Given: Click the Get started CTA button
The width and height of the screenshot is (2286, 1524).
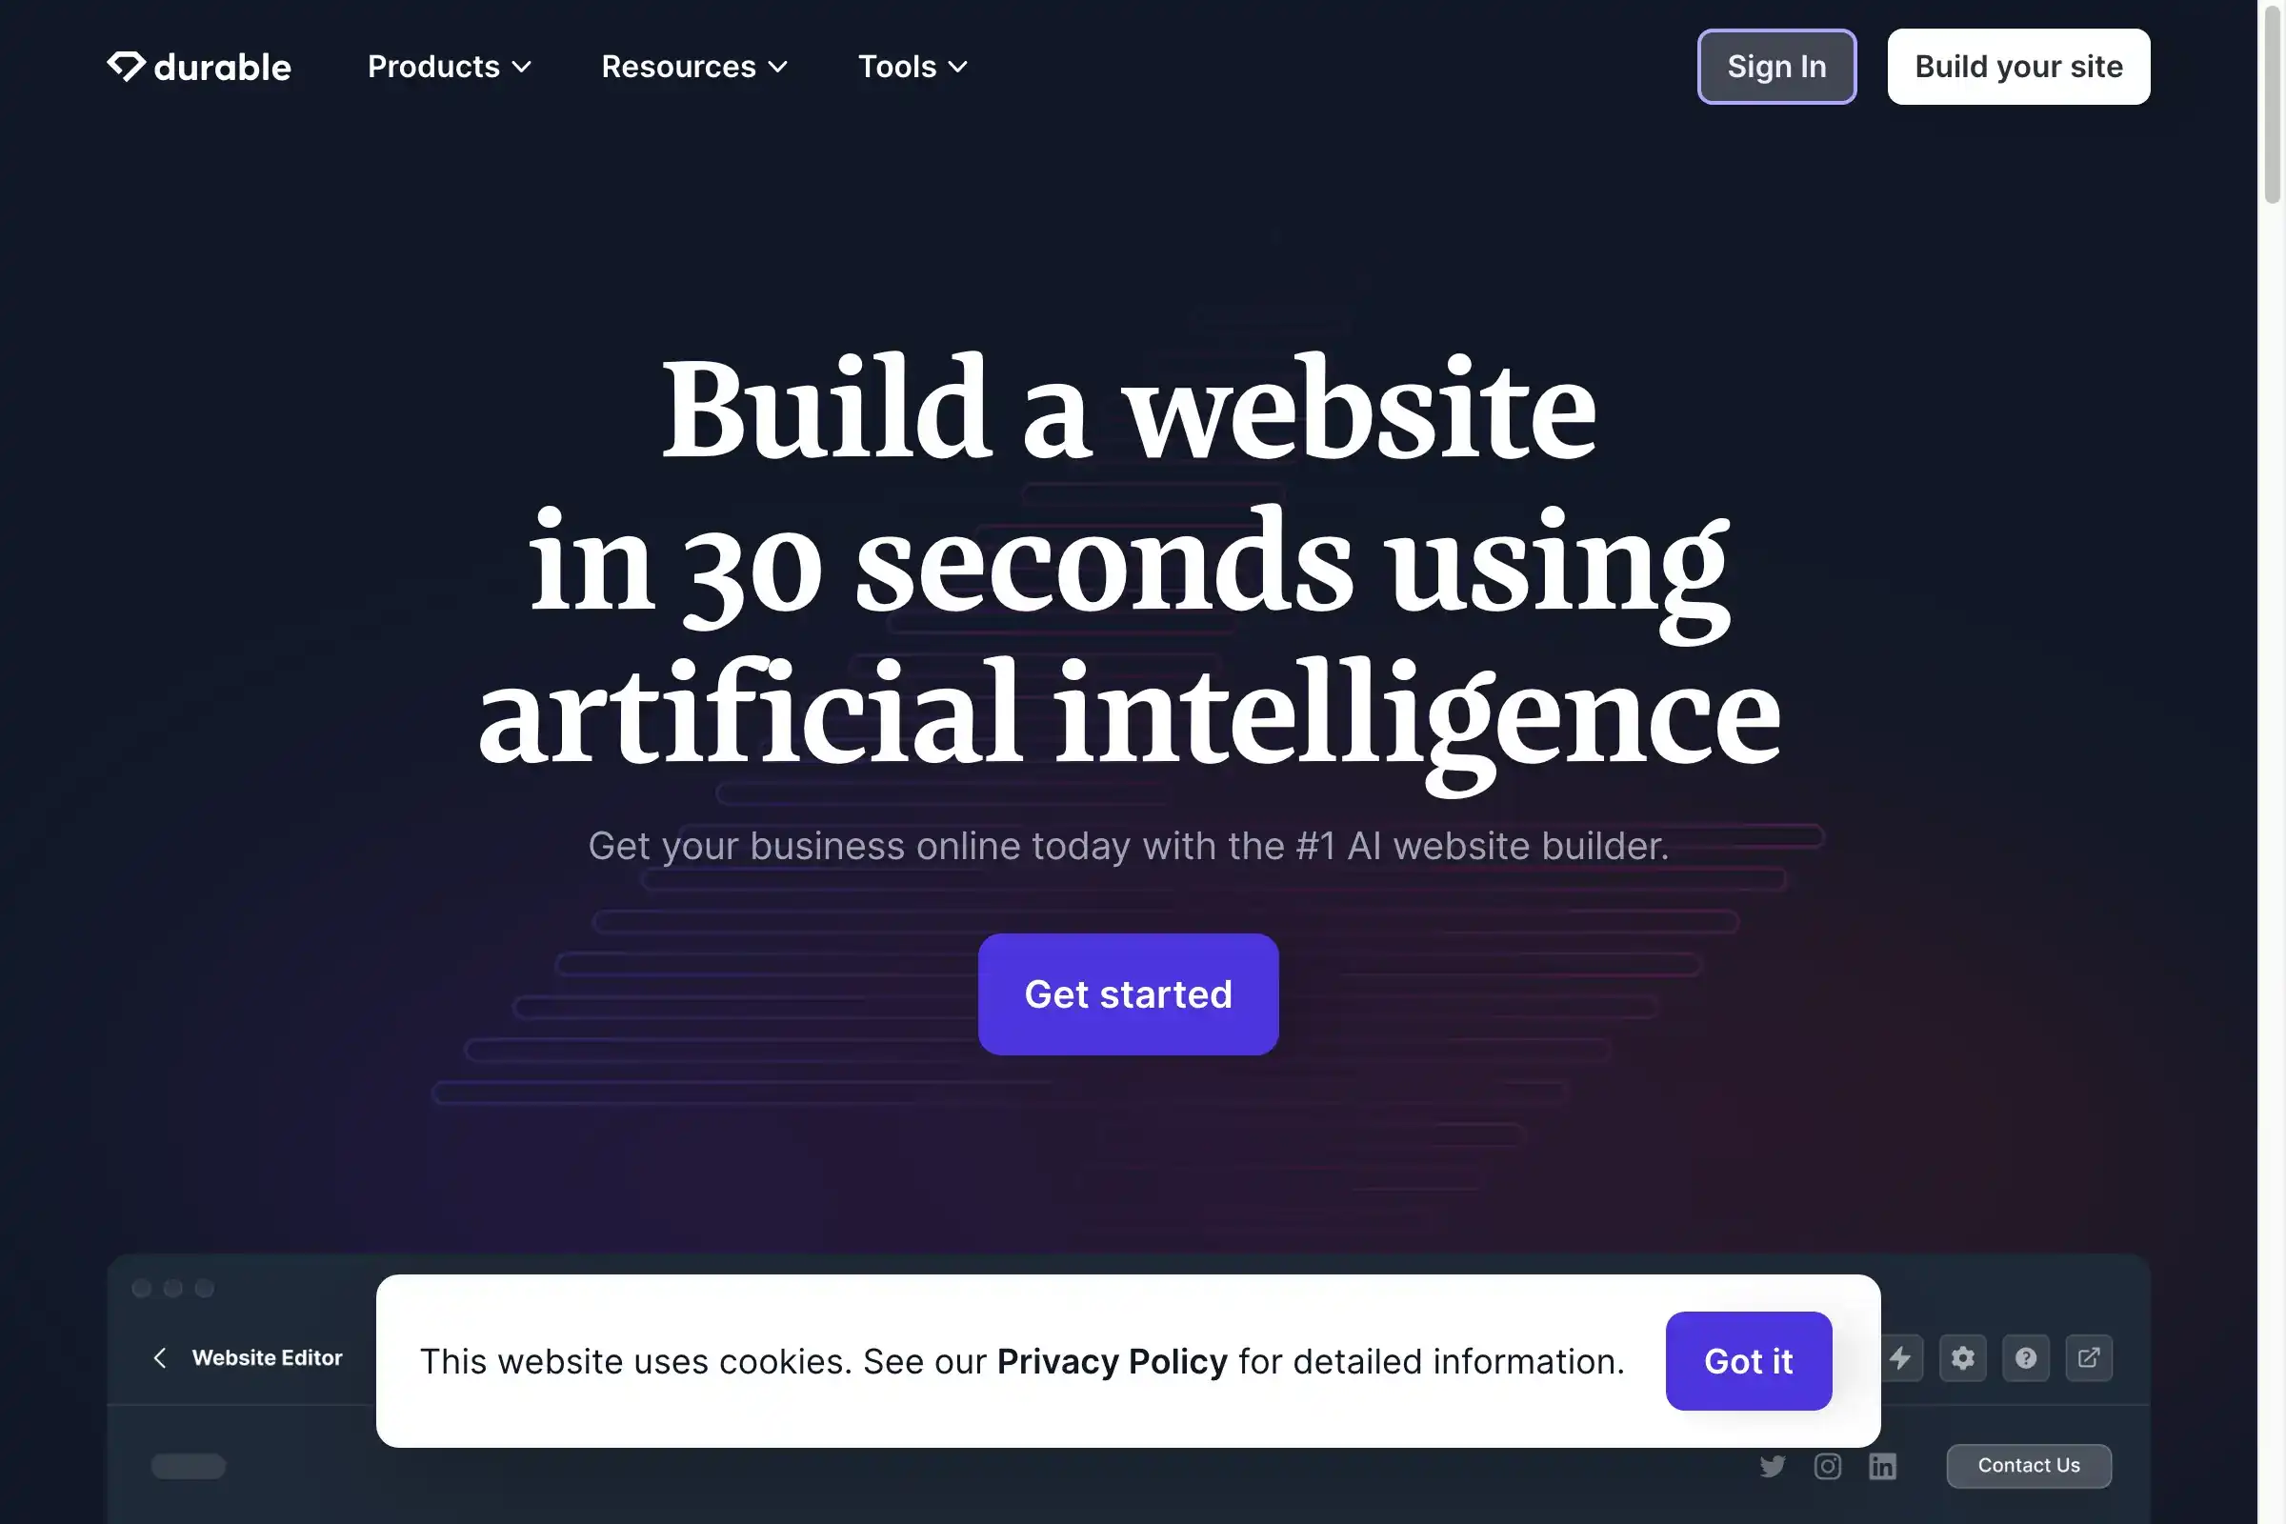Looking at the screenshot, I should tap(1128, 993).
